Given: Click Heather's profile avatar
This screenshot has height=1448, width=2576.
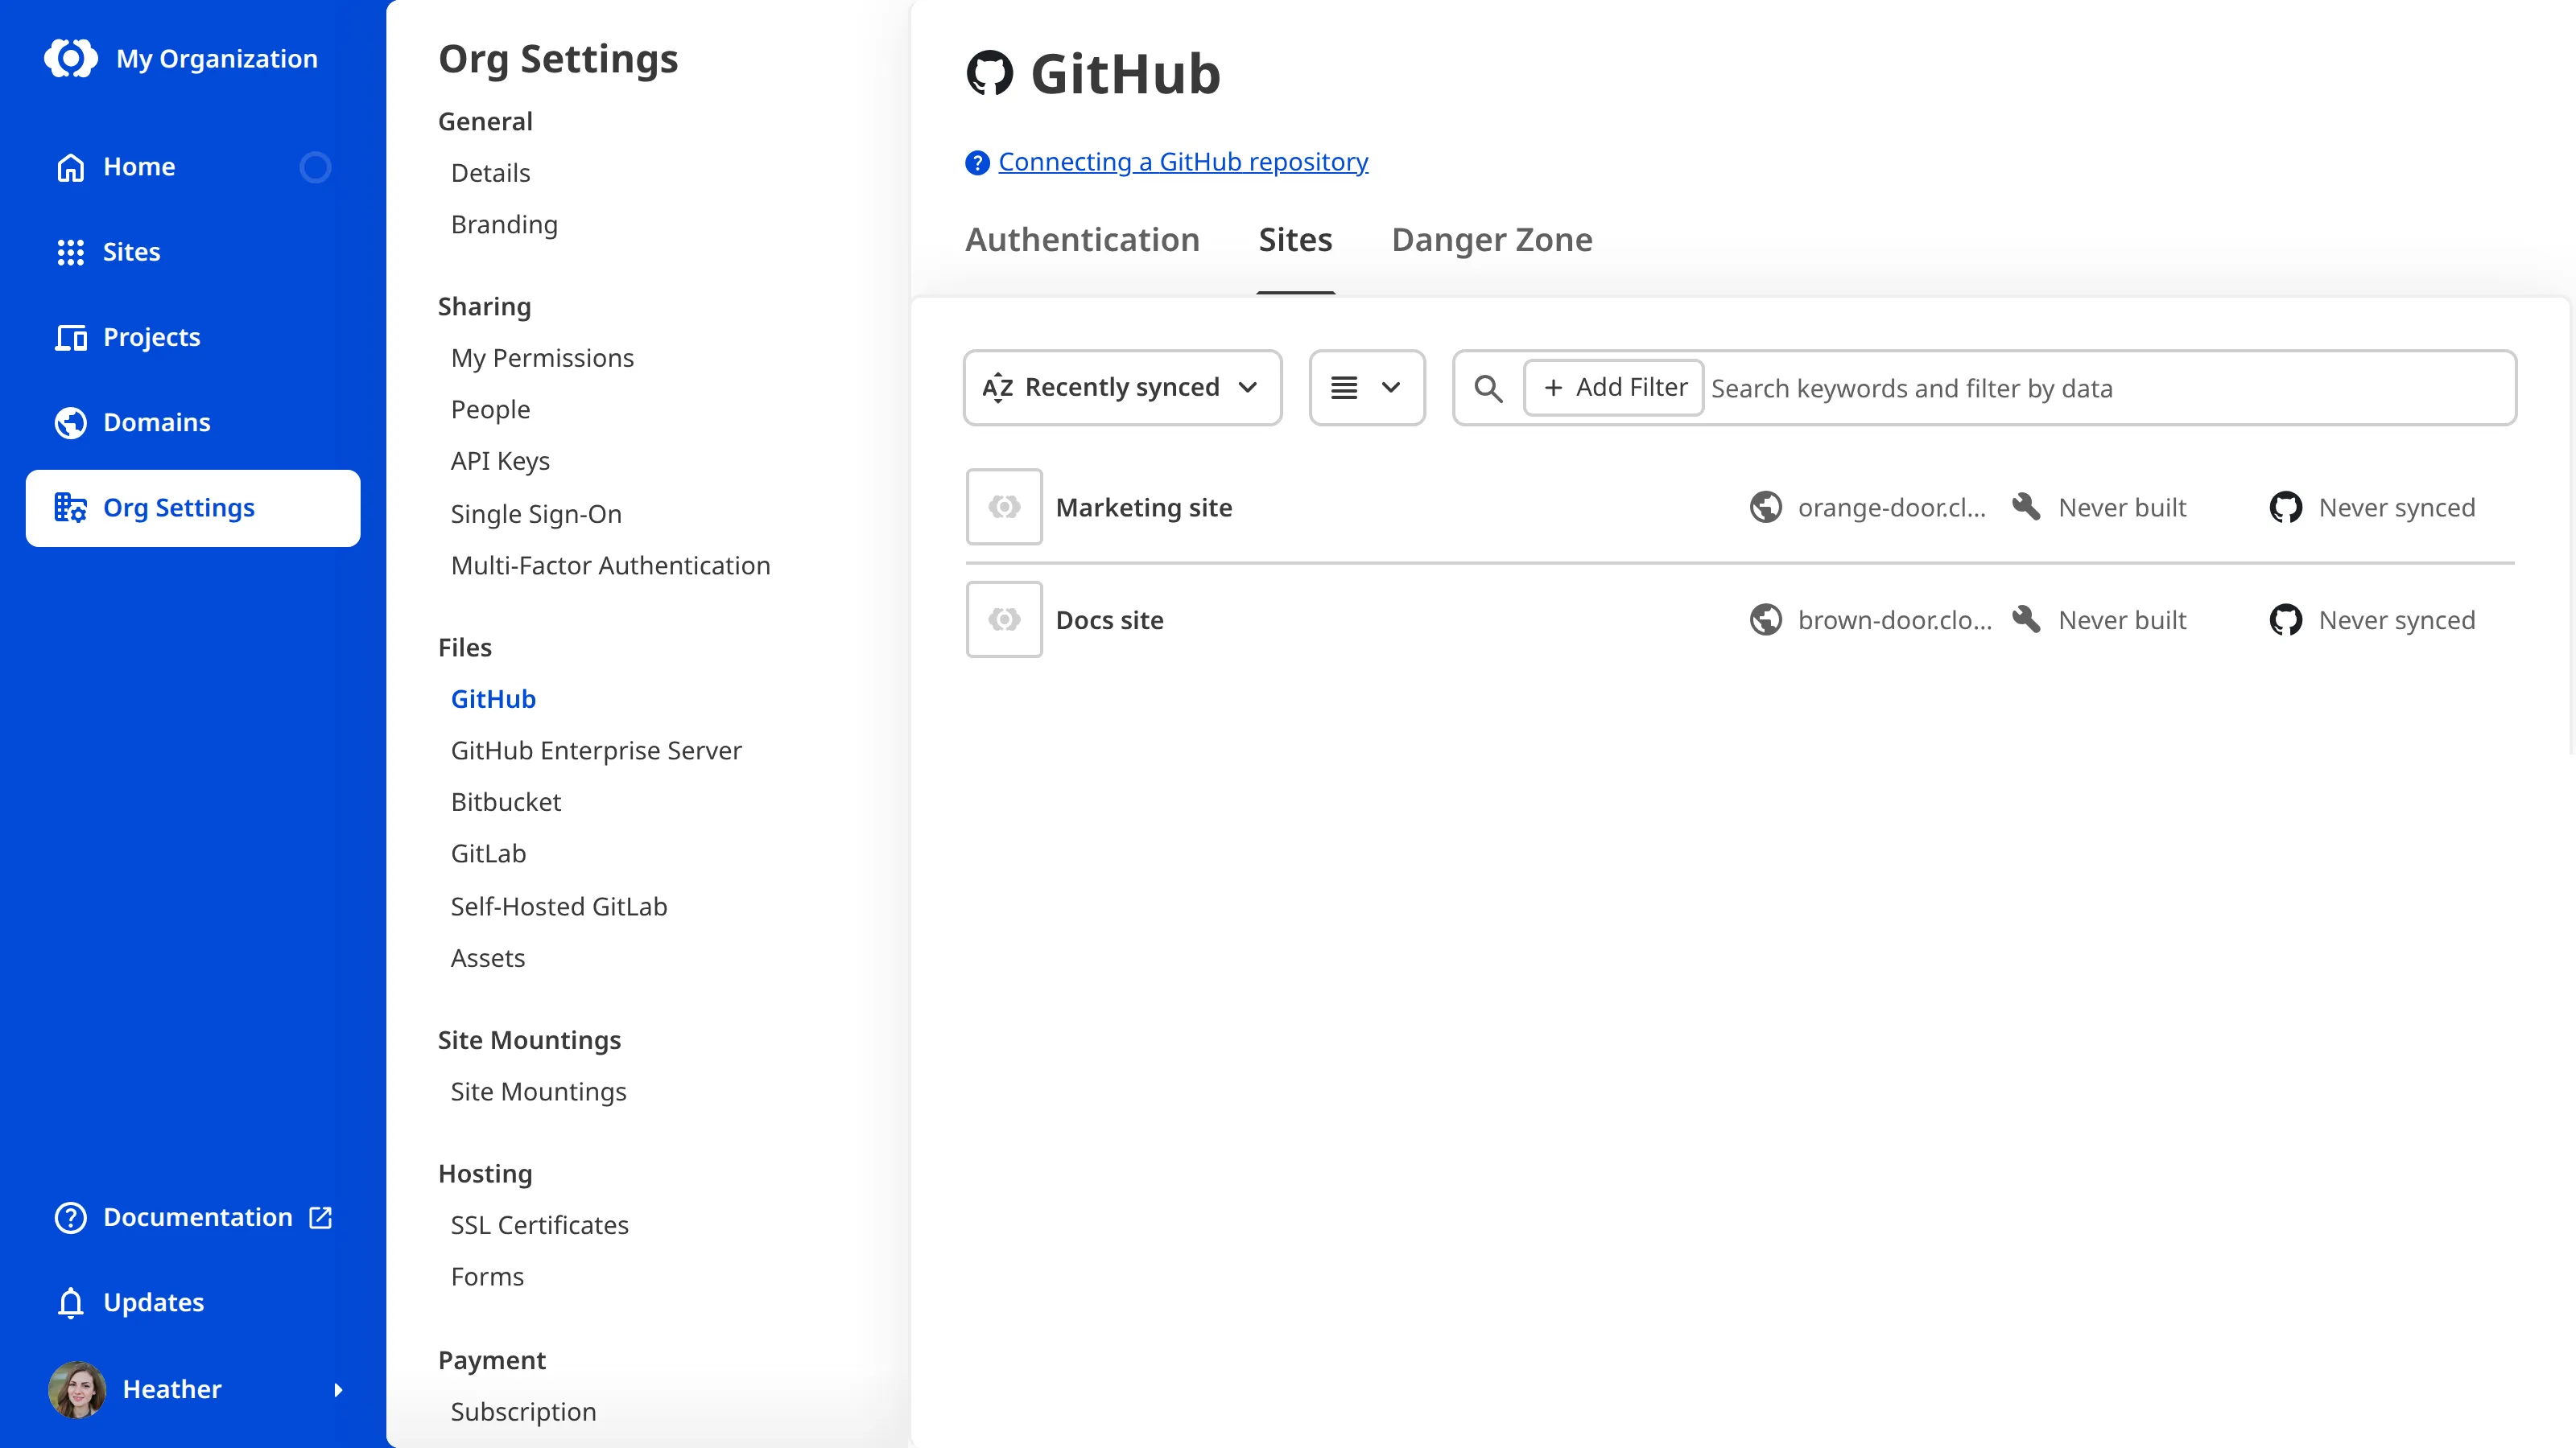Looking at the screenshot, I should click(x=77, y=1389).
